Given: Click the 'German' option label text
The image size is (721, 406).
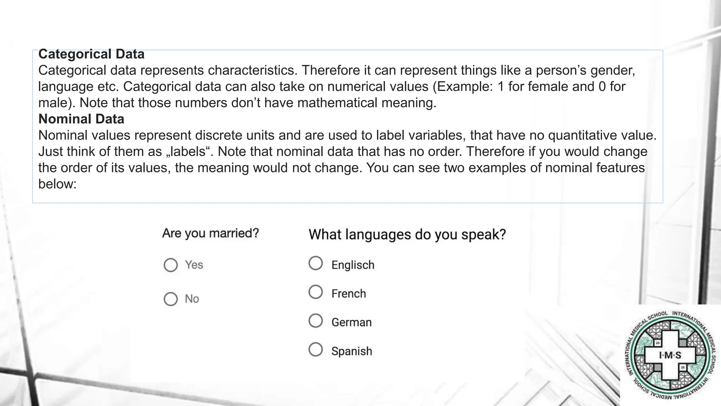Looking at the screenshot, I should (351, 322).
